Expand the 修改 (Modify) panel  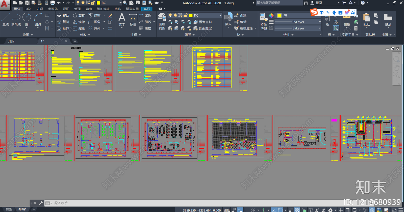pyautogui.click(x=85, y=35)
